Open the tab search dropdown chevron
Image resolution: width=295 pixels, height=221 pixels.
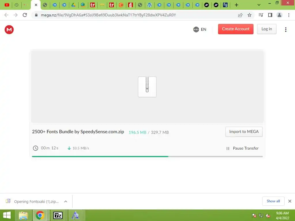coord(259,5)
